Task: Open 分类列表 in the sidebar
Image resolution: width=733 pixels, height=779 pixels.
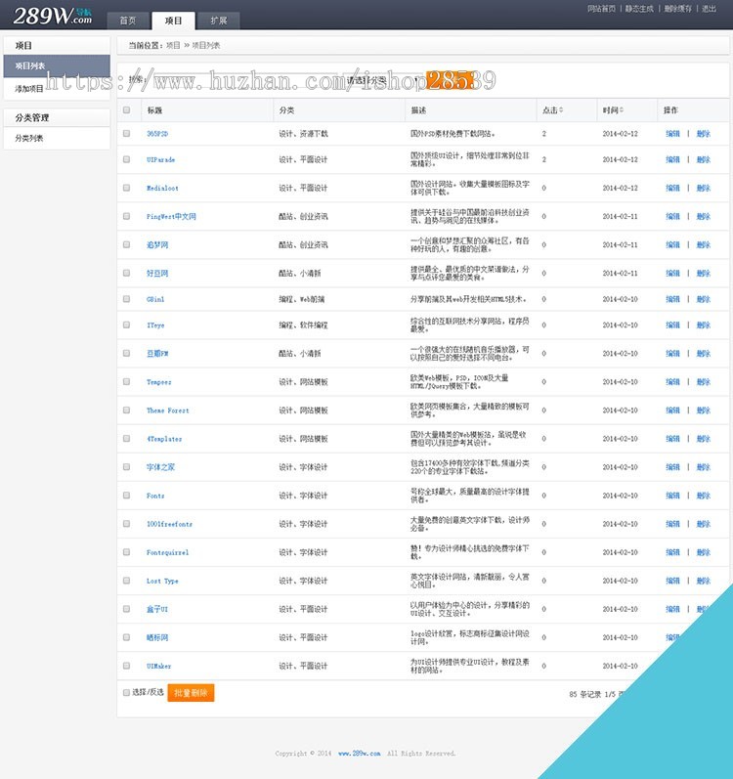Action: (x=57, y=138)
